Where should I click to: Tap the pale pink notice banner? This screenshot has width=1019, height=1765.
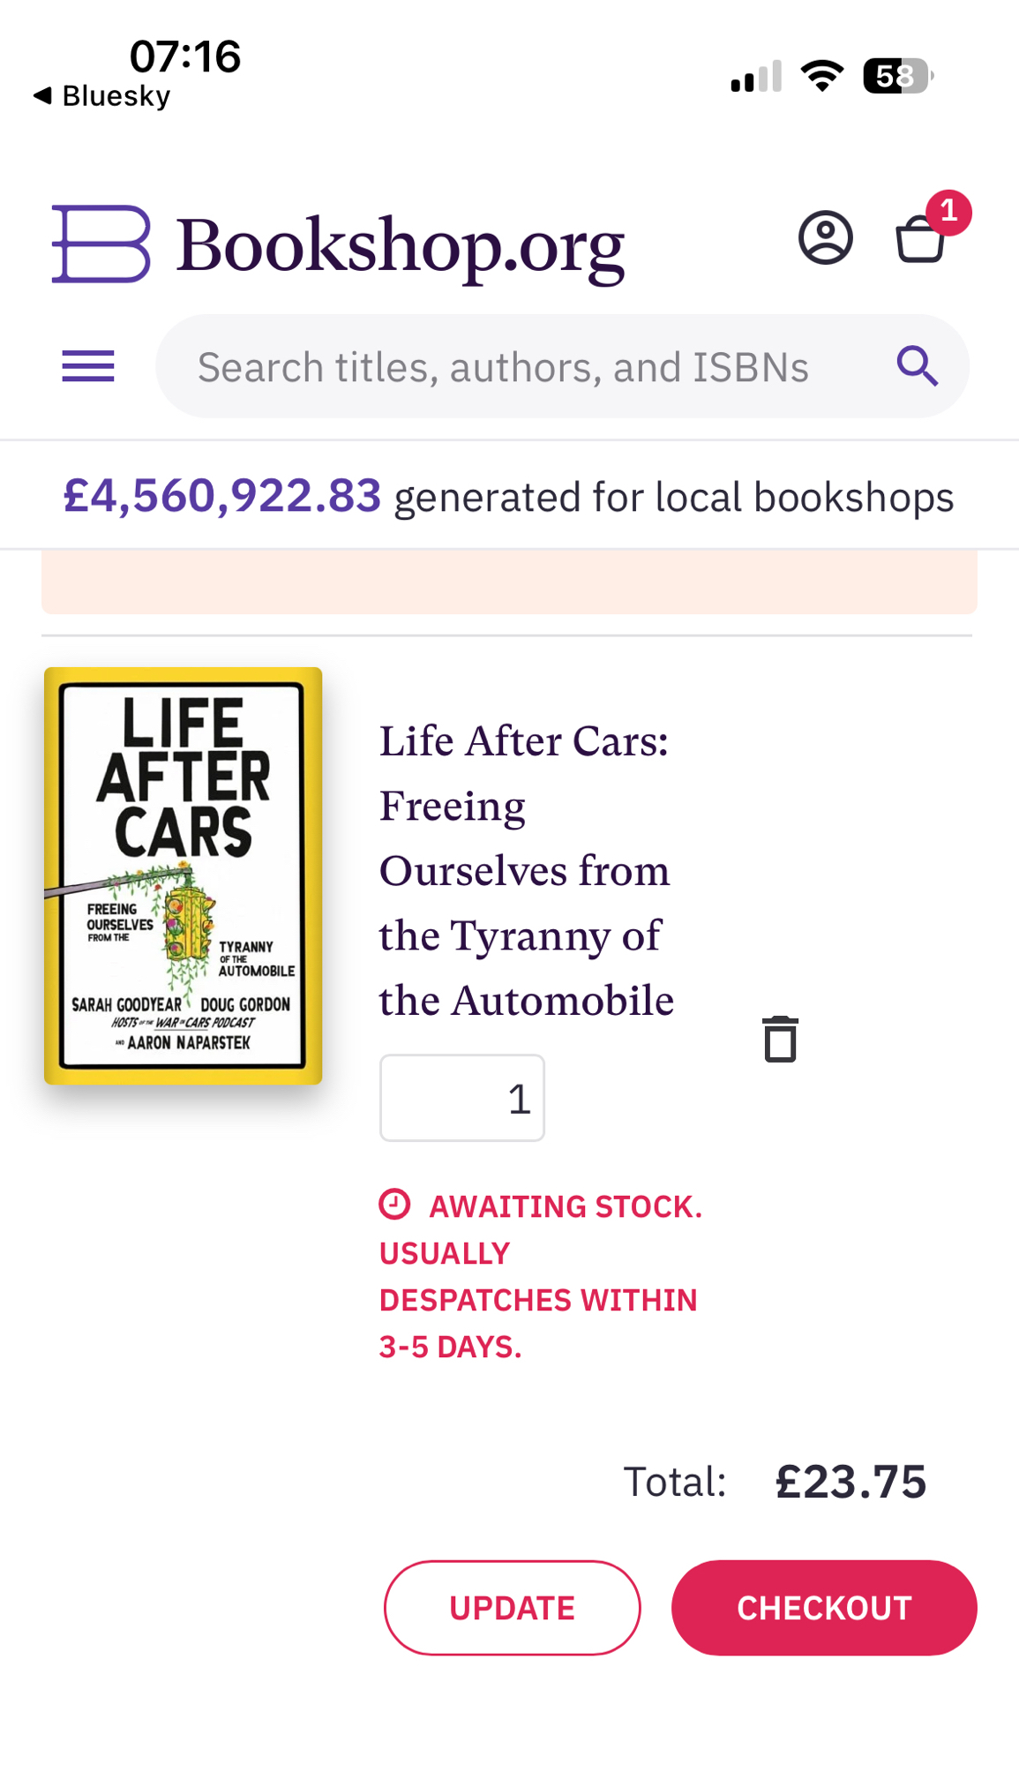tap(509, 582)
